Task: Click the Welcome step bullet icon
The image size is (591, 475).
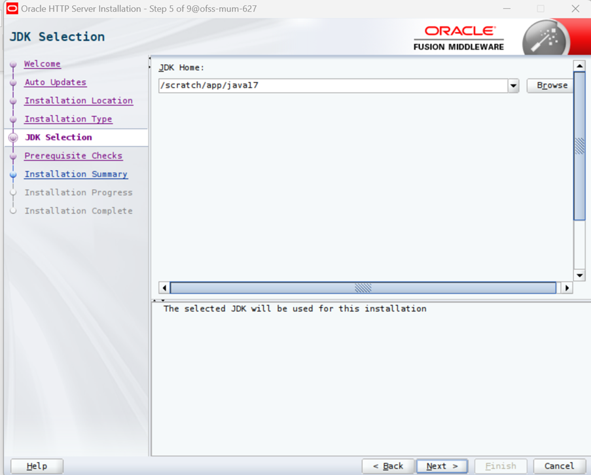Action: pyautogui.click(x=13, y=64)
